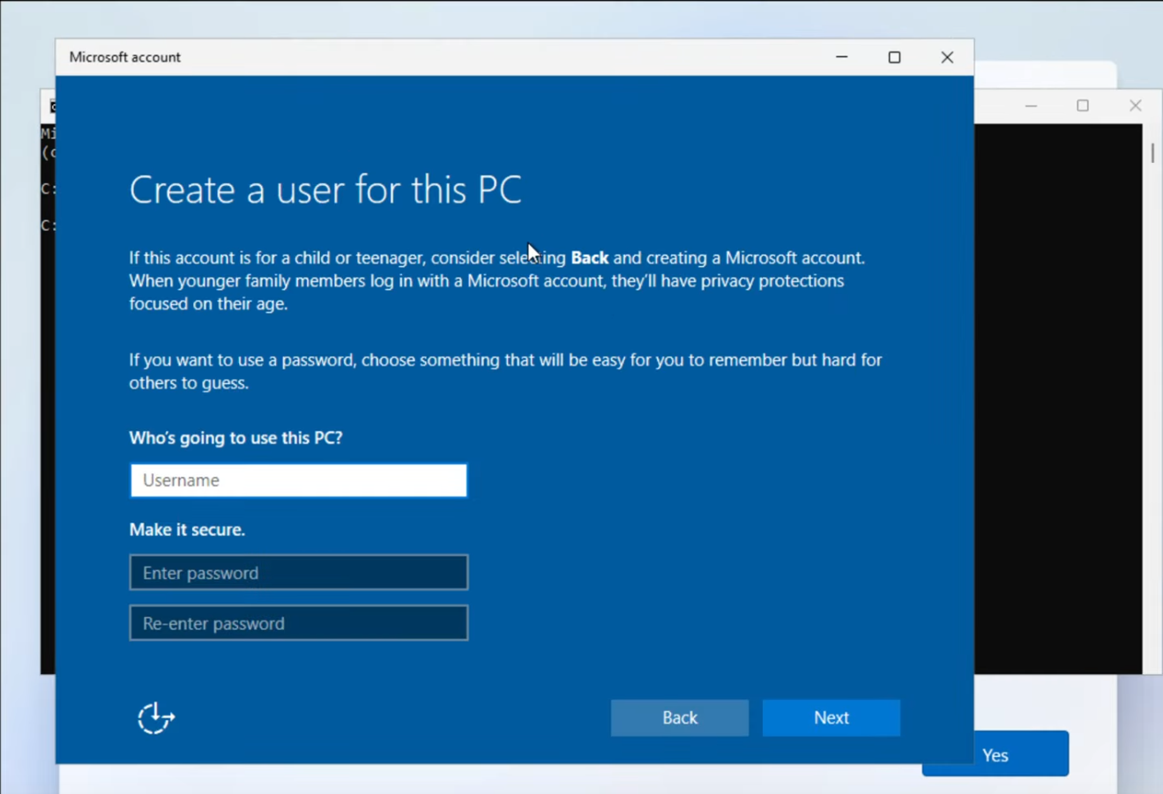Close the background command prompt window

[x=1136, y=106]
